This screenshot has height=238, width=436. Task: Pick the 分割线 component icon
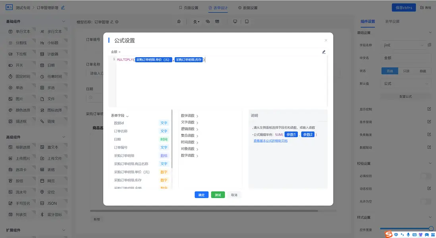10,43
